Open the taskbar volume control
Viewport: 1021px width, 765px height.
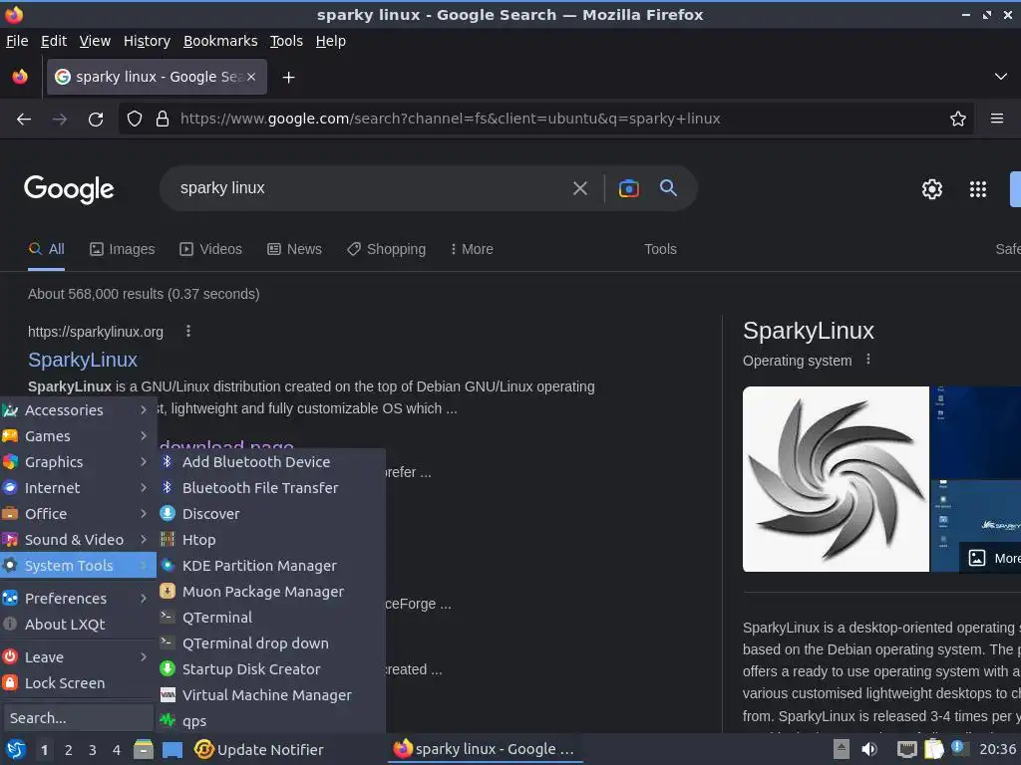pos(869,749)
